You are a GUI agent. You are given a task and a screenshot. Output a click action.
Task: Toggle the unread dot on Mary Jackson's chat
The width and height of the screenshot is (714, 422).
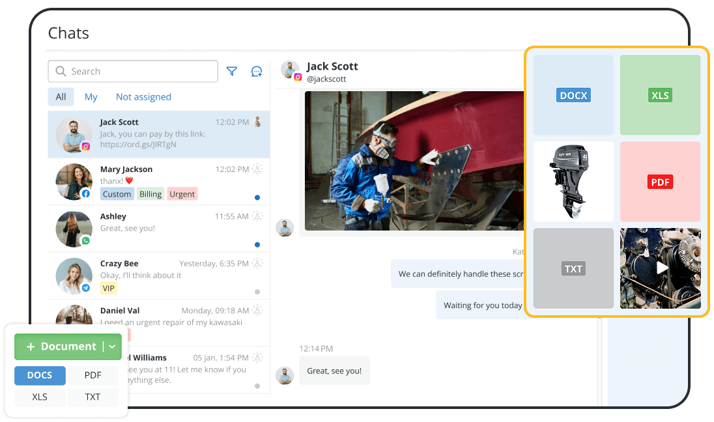coord(257,198)
